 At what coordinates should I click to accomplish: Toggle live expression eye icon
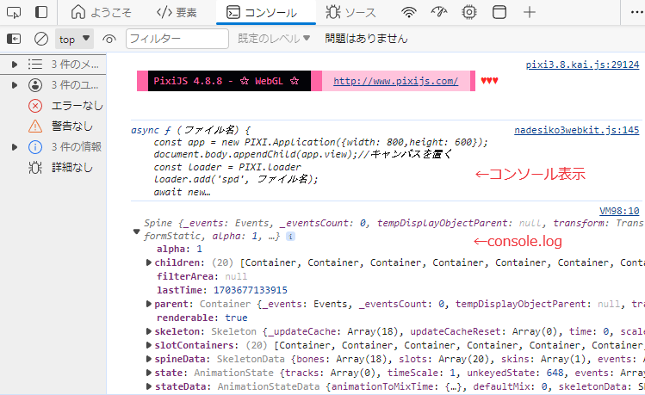109,39
